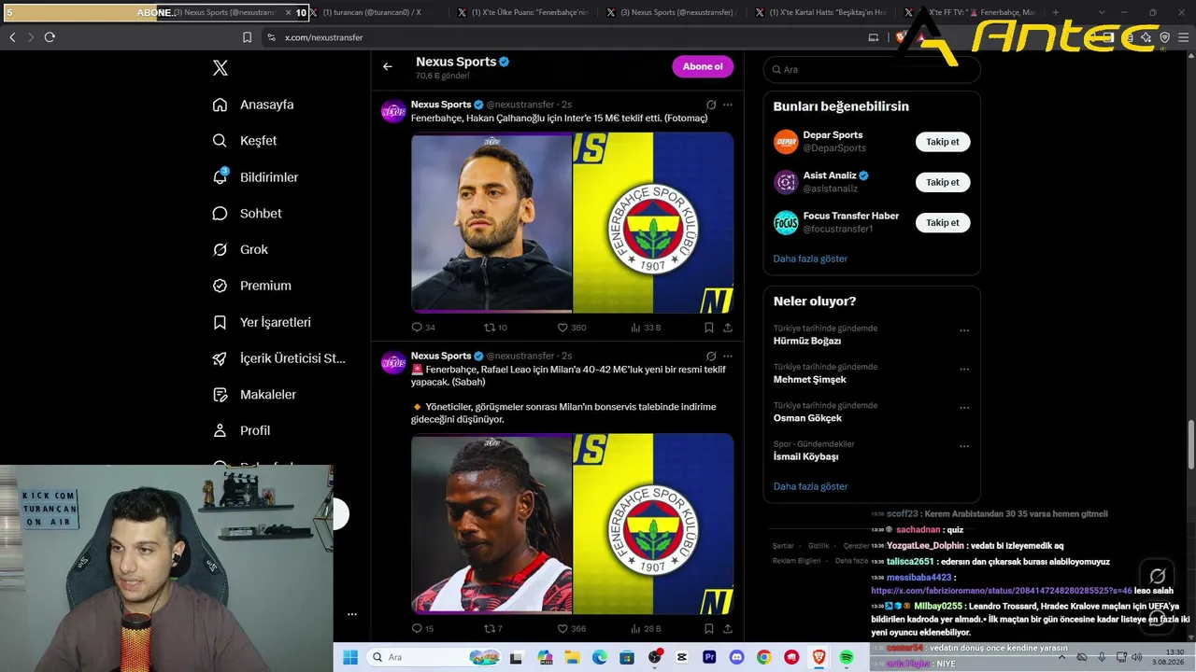
Task: Follow Depar Sports with Takip et
Action: click(942, 142)
